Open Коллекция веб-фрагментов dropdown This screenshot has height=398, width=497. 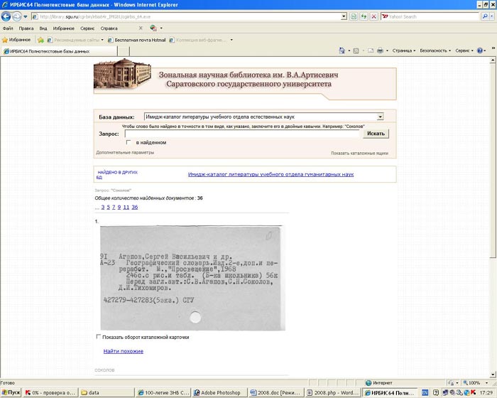(x=201, y=40)
